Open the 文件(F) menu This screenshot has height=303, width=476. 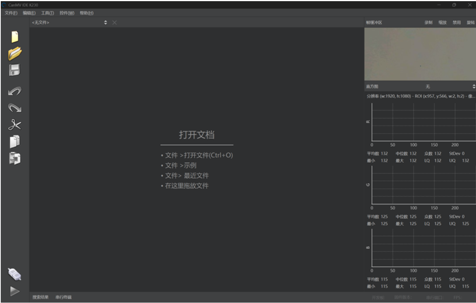click(11, 13)
